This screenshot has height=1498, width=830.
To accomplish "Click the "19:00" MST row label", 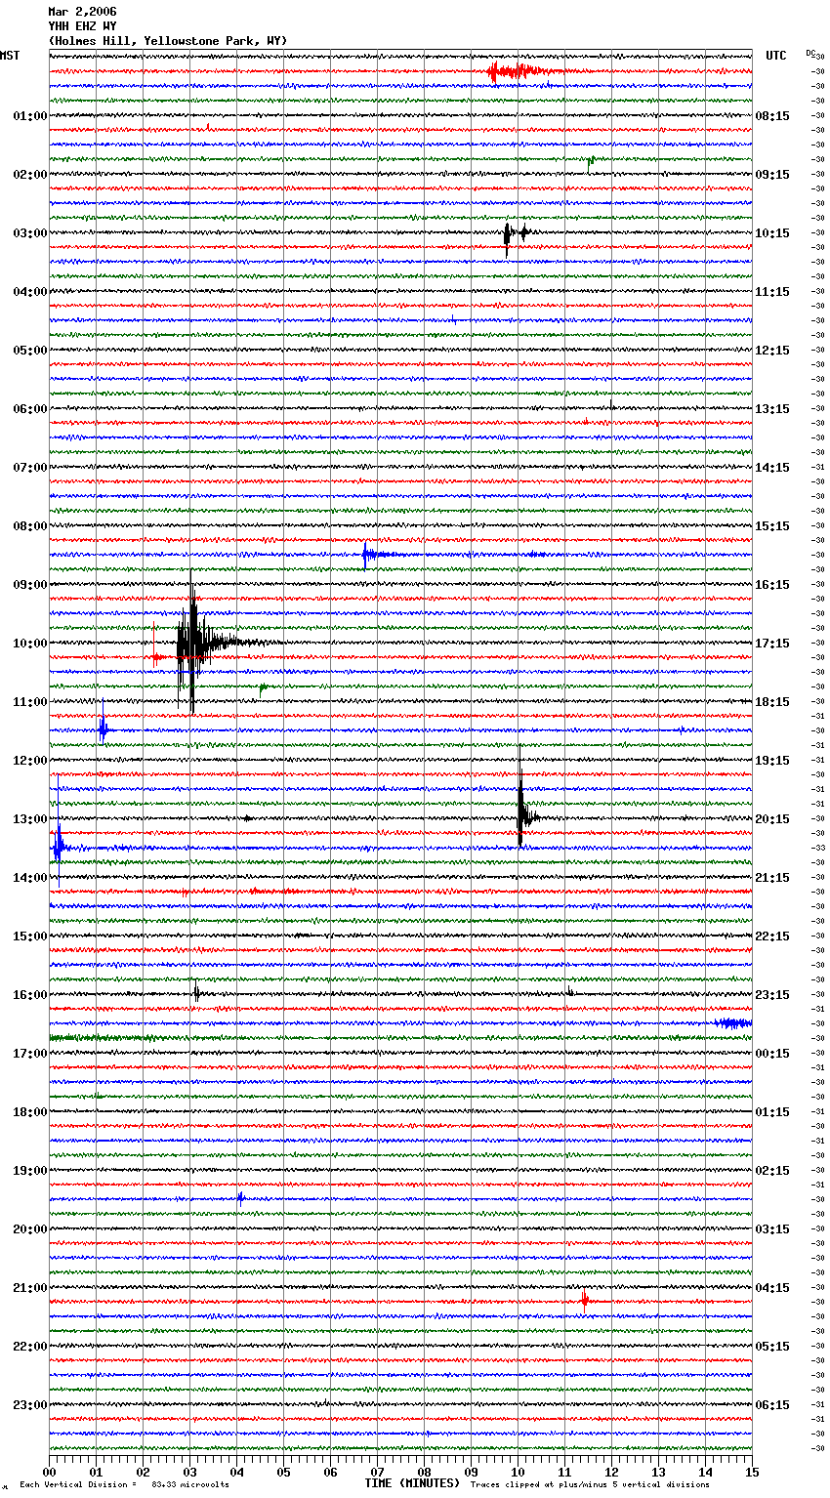I will tap(30, 1171).
